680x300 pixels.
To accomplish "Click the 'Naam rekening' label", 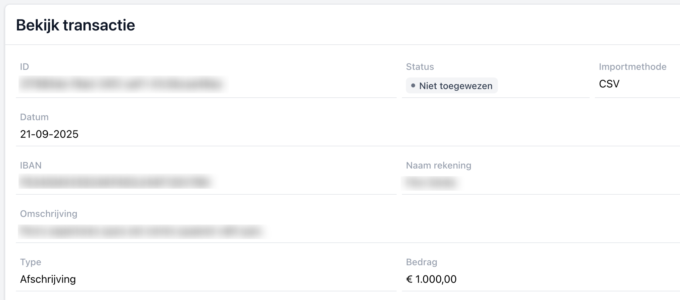I will coord(438,166).
